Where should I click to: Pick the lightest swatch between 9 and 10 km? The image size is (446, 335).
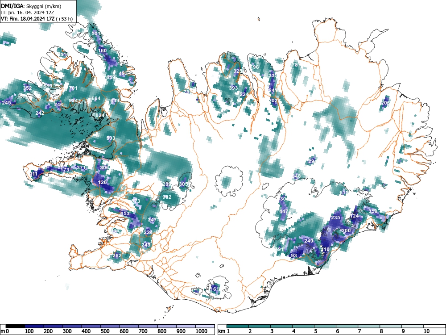pos(413,326)
